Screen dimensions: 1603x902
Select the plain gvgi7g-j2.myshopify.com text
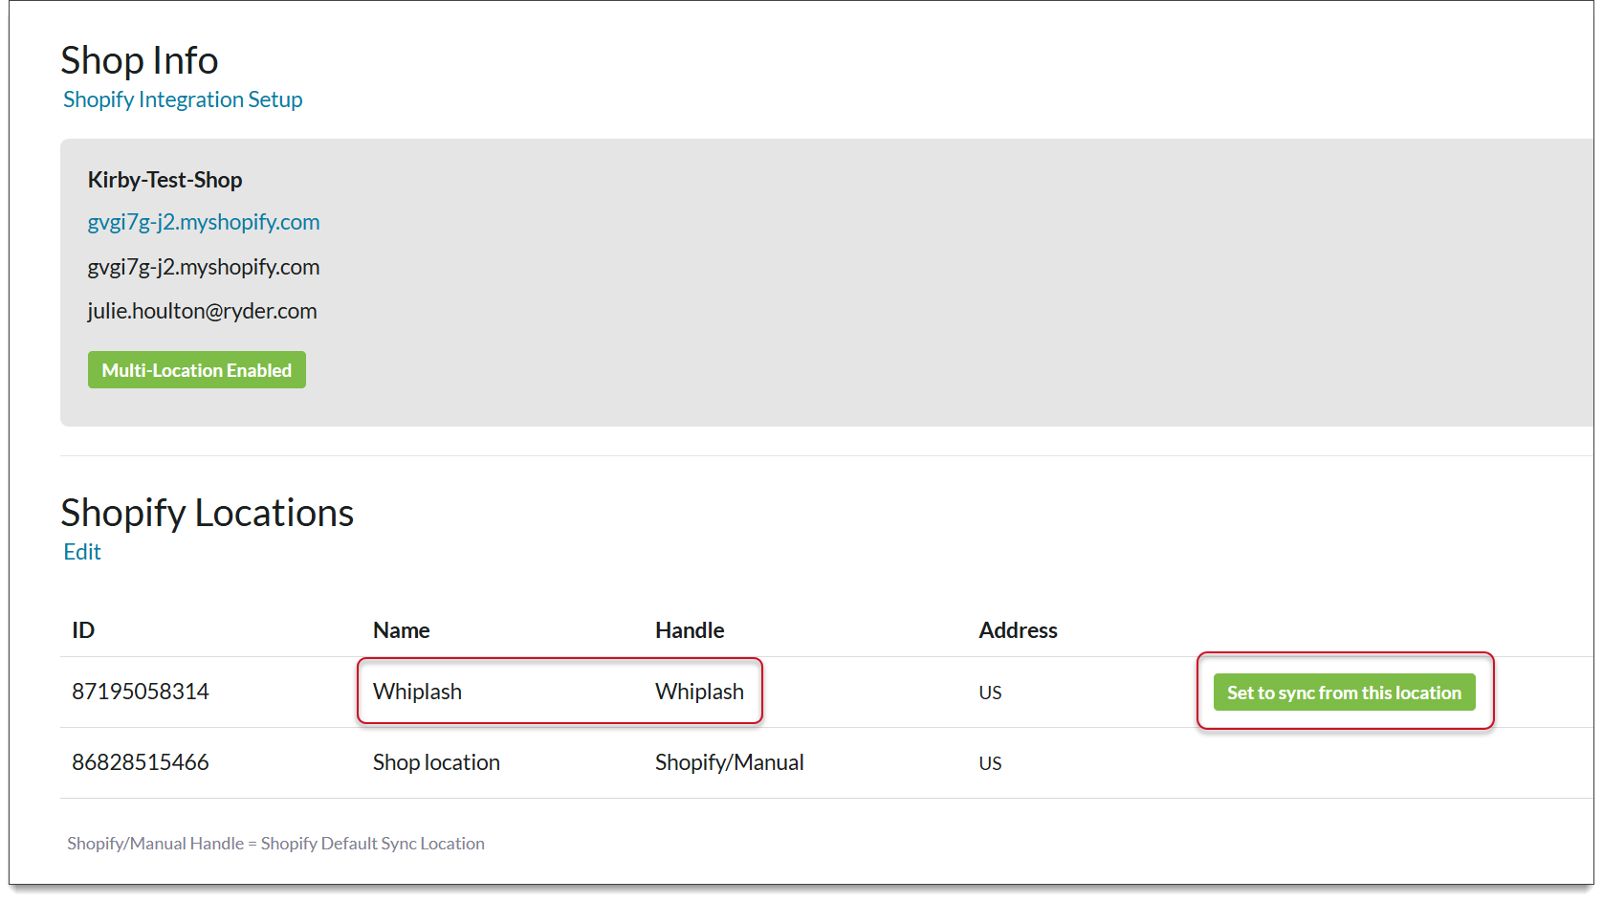tap(204, 267)
